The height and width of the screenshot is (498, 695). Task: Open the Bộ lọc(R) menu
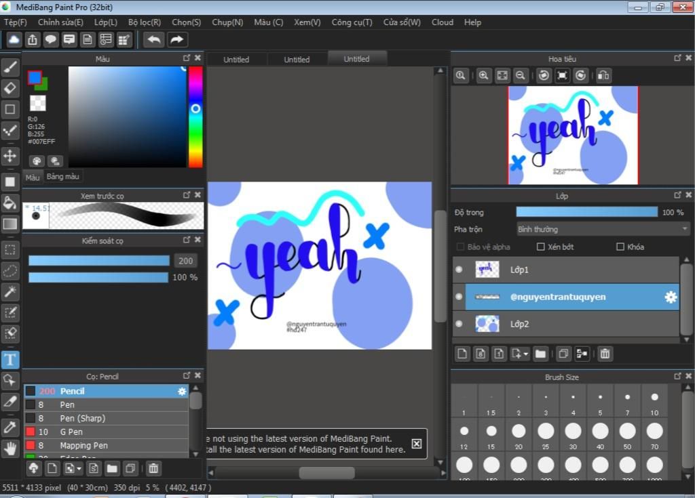(x=145, y=22)
